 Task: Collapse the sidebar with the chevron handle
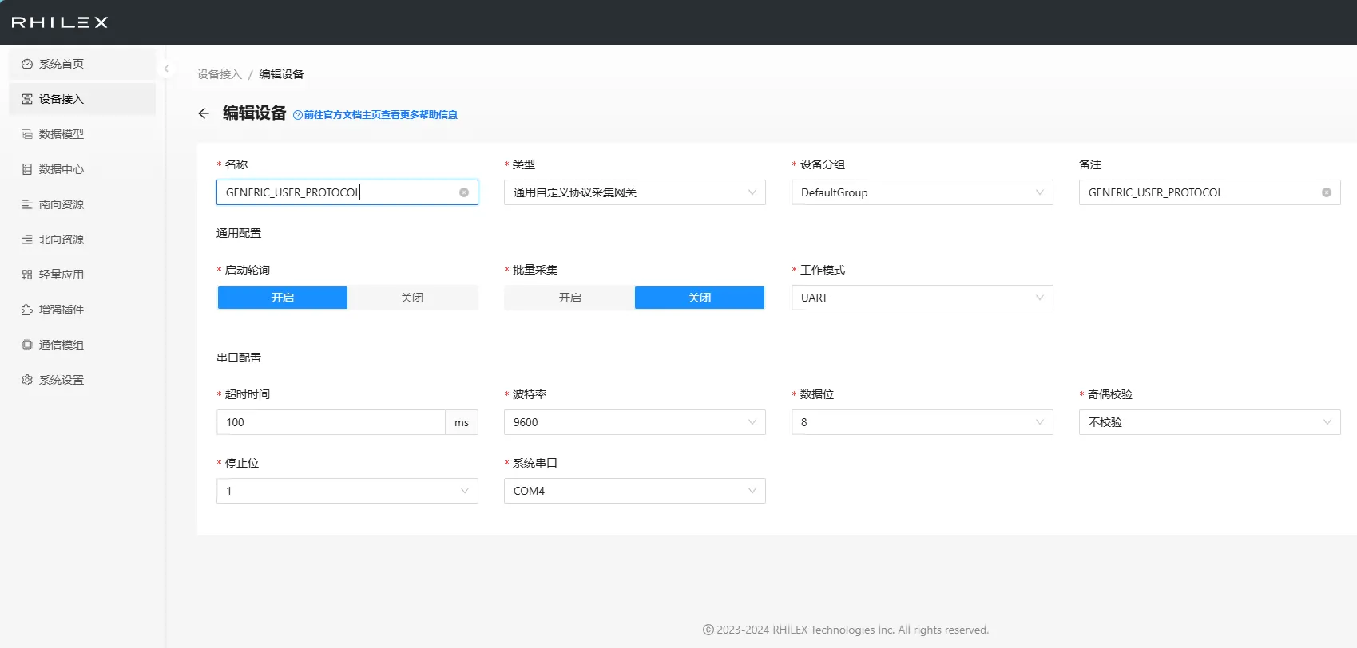point(166,69)
